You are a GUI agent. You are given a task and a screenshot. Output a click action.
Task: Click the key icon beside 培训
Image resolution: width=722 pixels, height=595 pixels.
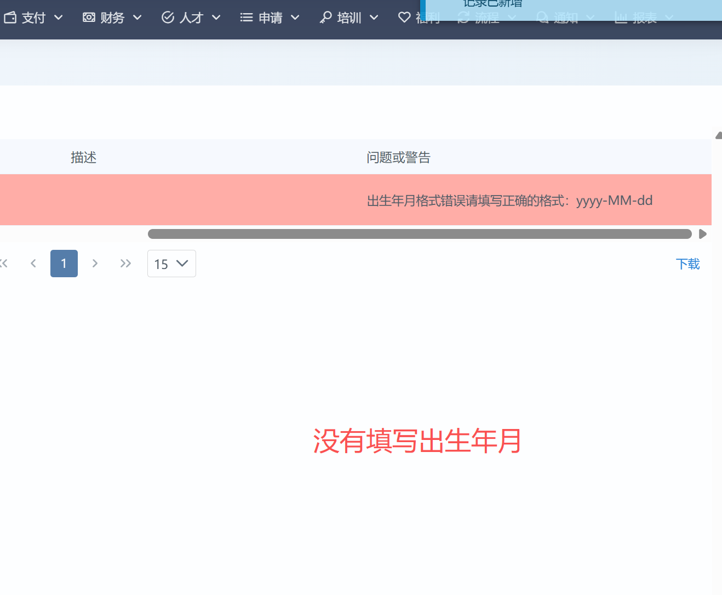click(325, 18)
